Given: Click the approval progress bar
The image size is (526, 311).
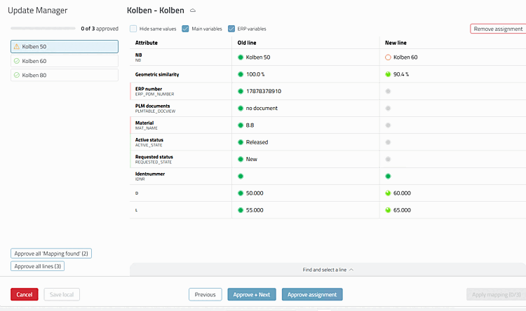Looking at the screenshot, I should pyautogui.click(x=43, y=29).
